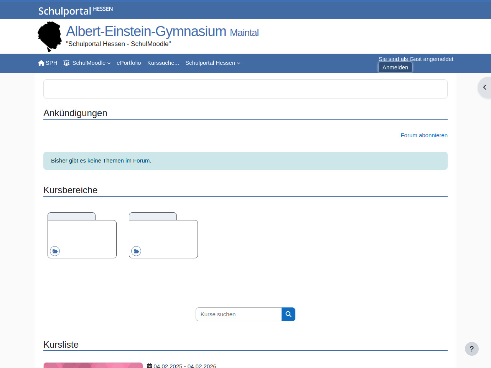The height and width of the screenshot is (368, 491).
Task: Click the SchulMoodle people icon in navbar
Action: click(x=66, y=63)
